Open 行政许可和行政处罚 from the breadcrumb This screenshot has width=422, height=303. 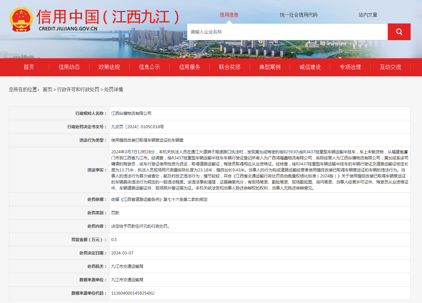point(79,90)
